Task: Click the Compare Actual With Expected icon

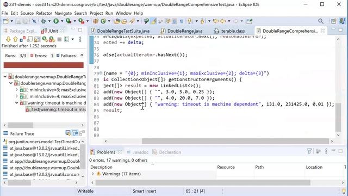Action: (82, 133)
